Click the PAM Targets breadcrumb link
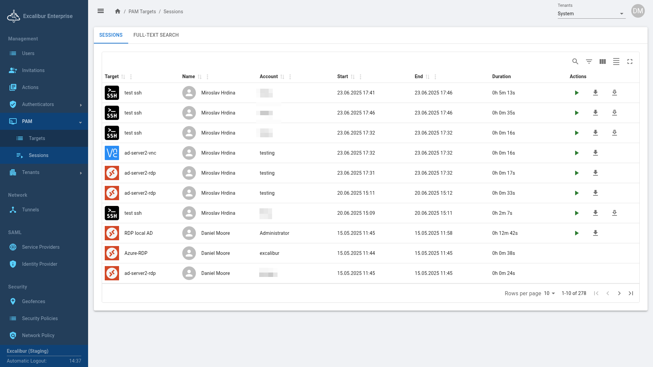653x367 pixels. click(x=142, y=12)
